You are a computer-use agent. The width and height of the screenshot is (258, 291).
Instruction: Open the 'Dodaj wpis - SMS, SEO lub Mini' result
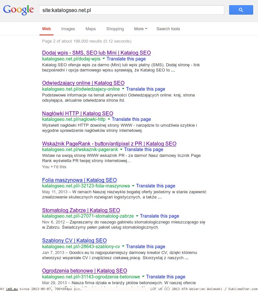point(96,53)
